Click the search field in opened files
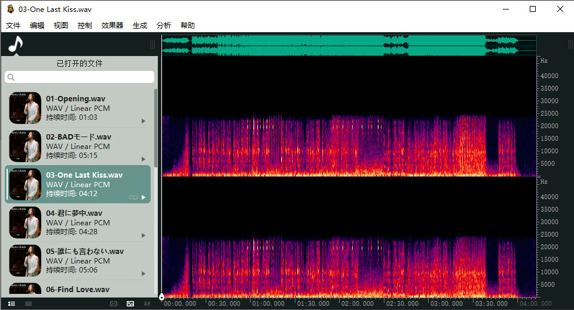The image size is (574, 310). tap(80, 77)
